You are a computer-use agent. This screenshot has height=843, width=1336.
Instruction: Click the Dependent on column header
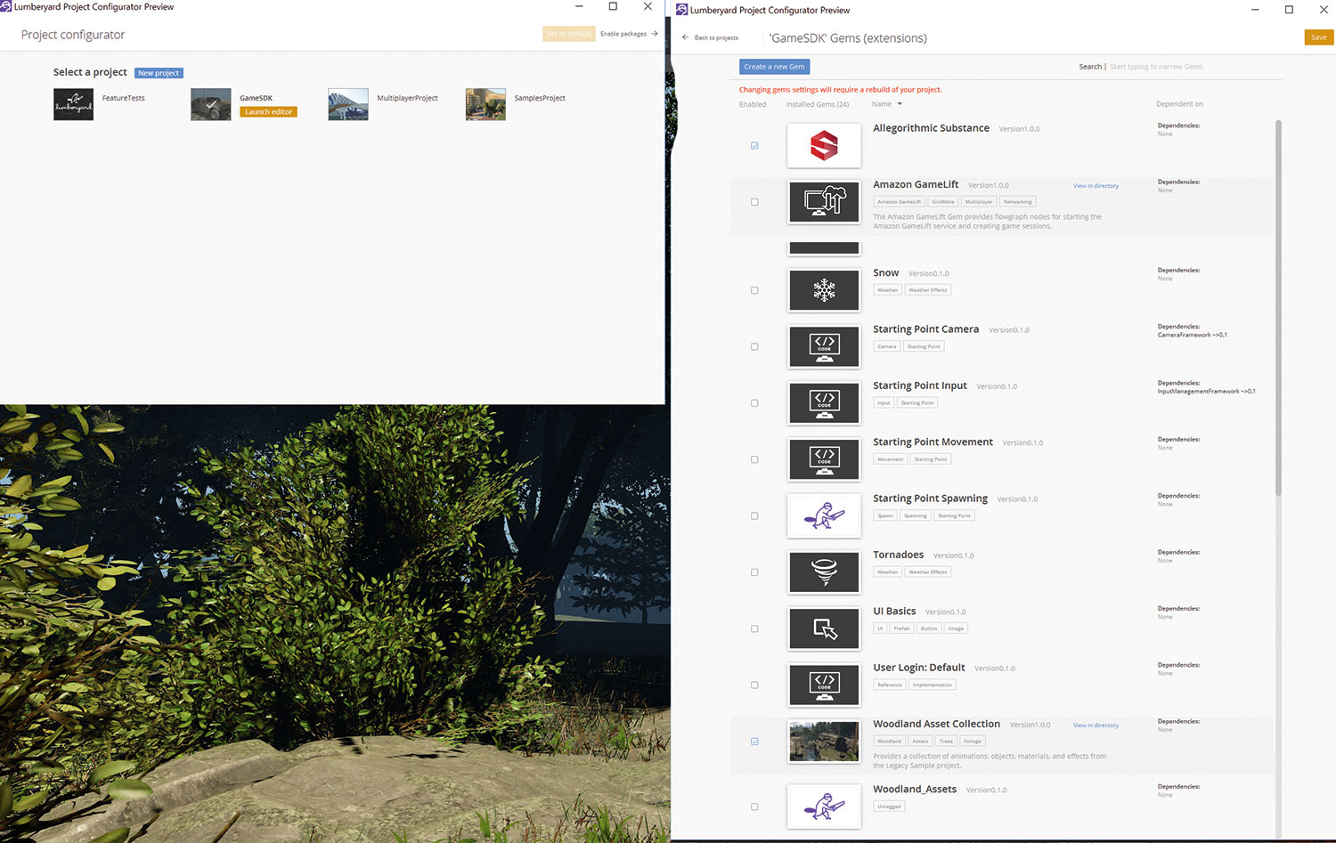coord(1179,104)
